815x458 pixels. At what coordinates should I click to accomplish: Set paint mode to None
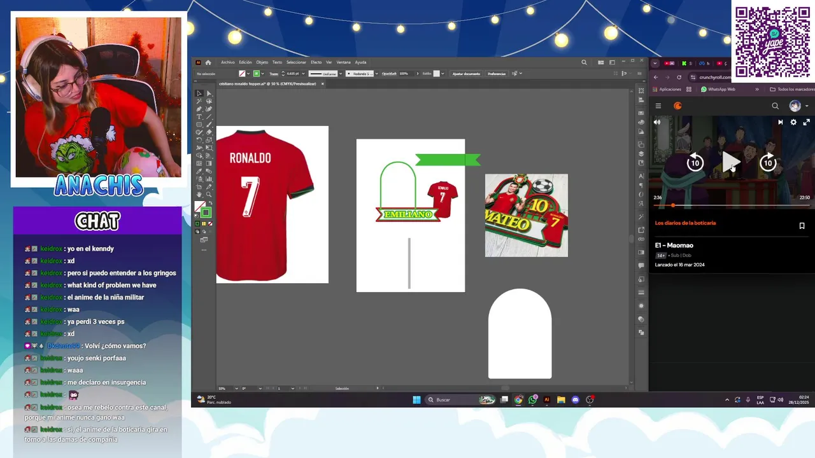[x=211, y=223]
